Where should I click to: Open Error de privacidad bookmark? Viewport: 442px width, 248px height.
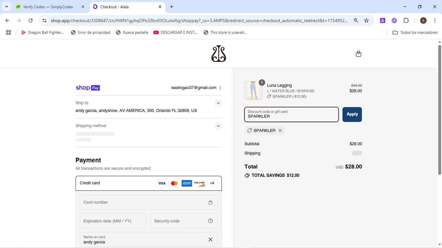pos(91,33)
